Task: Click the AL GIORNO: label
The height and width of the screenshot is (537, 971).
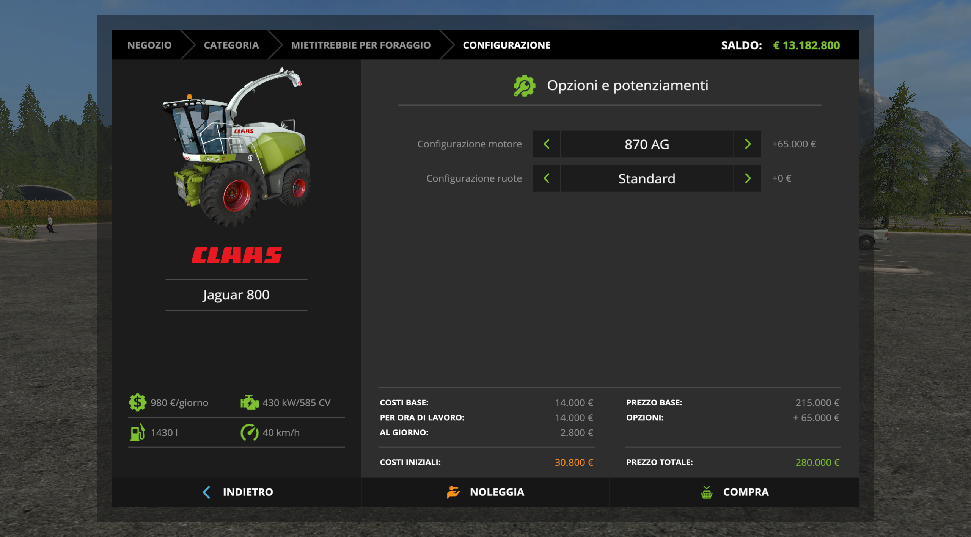Action: pos(404,432)
